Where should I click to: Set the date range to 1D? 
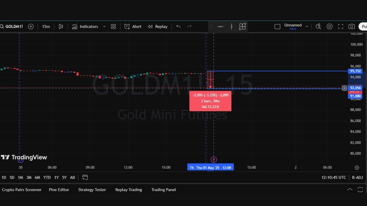[4, 177]
